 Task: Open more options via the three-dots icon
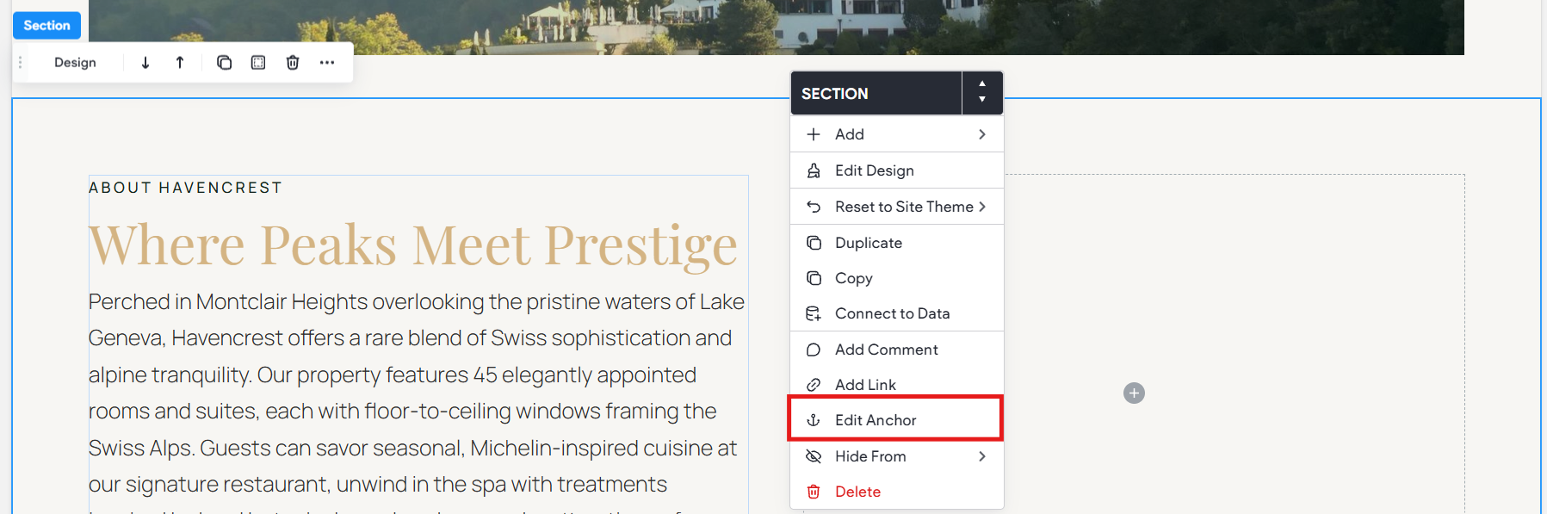coord(327,63)
